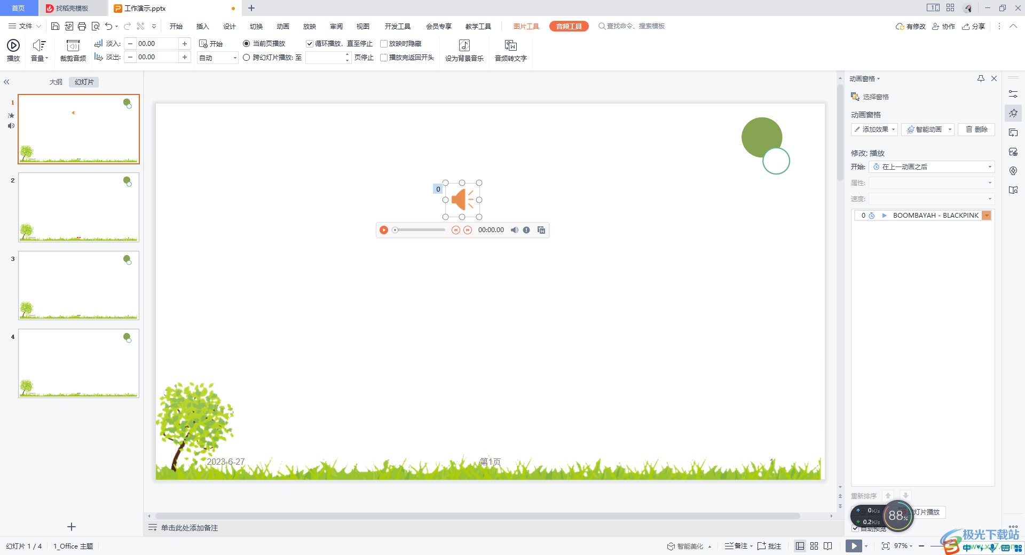Collapse the slide thumbnail panel
This screenshot has height=555, width=1025.
click(6, 82)
